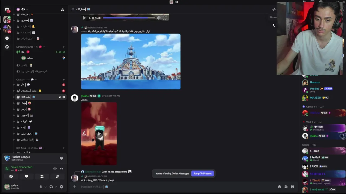The height and width of the screenshot is (194, 346).
Task: Open JGXSA author name above the TikTok video
Action: tap(85, 96)
